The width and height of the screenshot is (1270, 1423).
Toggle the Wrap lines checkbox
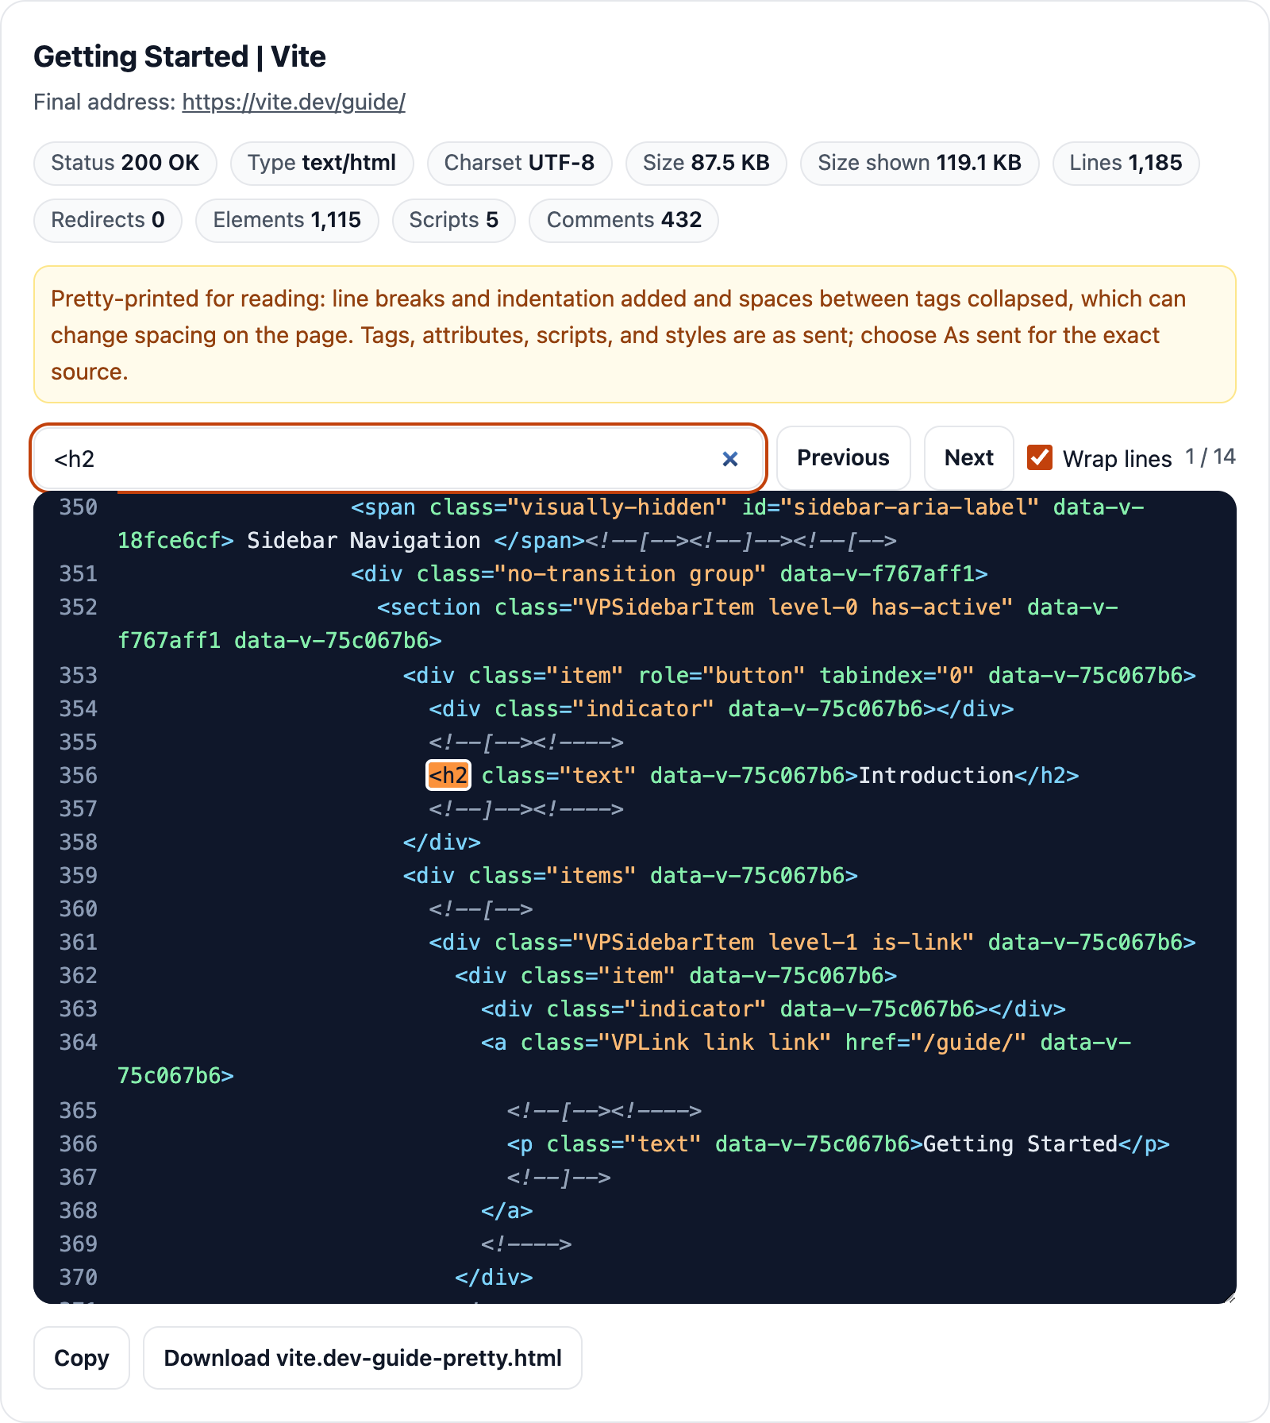1040,457
